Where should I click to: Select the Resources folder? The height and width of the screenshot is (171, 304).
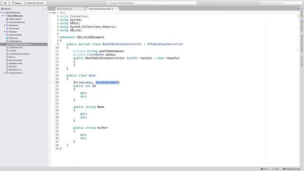pos(13,38)
